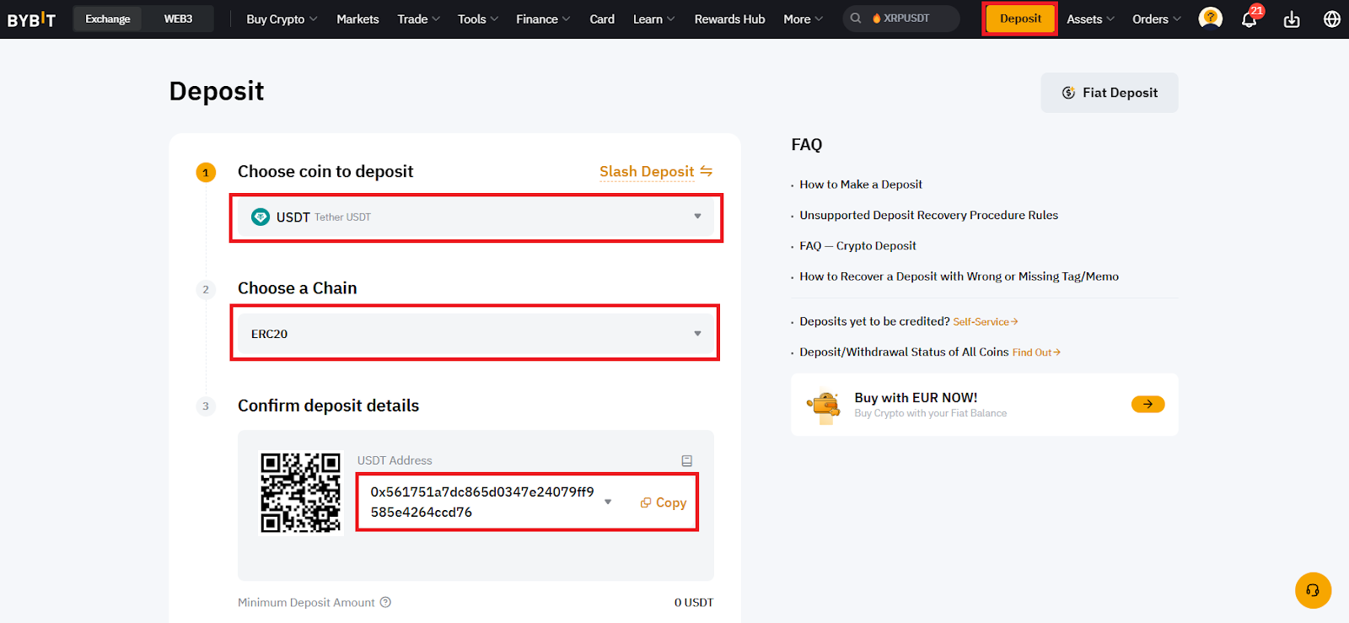
Task: Open Unsupported Deposit Recovery Procedure Rules
Action: coord(929,215)
